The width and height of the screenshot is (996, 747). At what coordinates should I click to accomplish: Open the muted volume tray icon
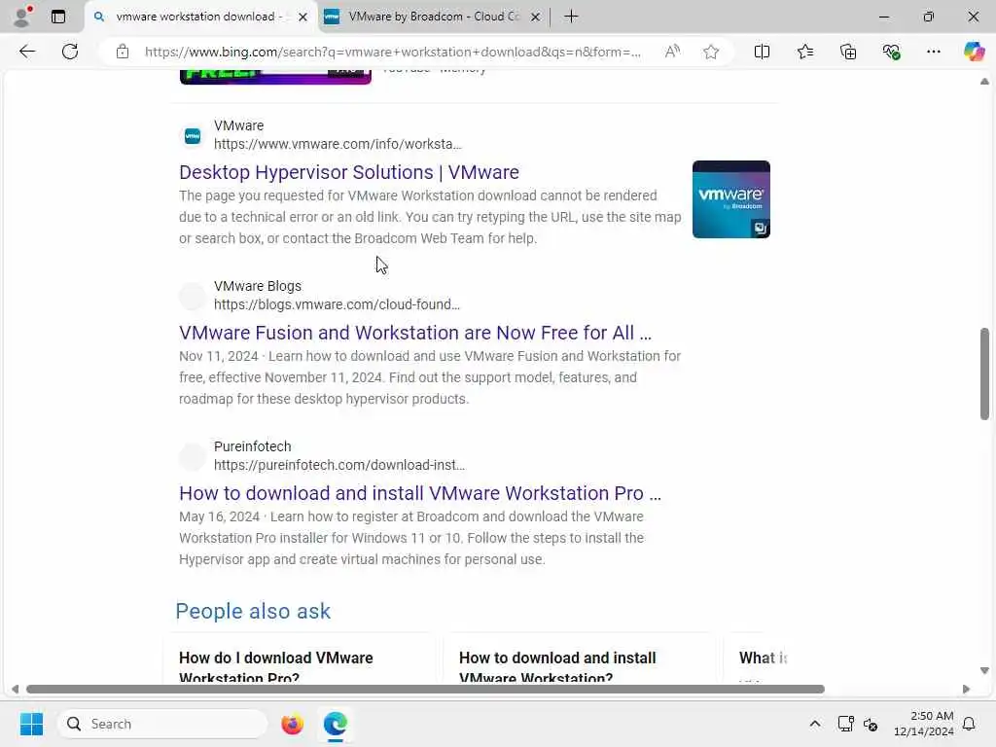click(x=871, y=724)
